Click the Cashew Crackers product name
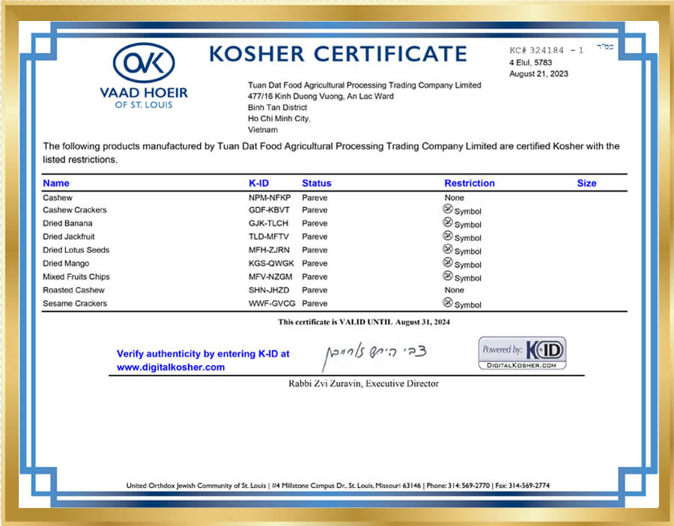Image resolution: width=674 pixels, height=526 pixels. 75,210
